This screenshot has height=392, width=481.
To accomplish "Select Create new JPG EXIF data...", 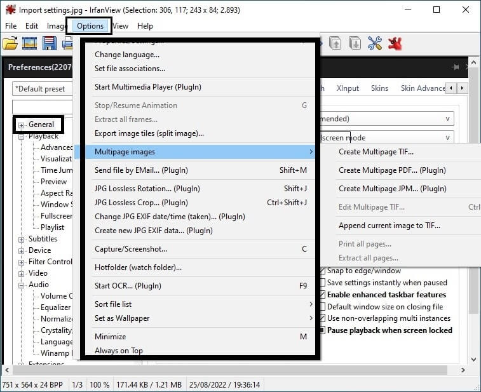I will 200,231.
